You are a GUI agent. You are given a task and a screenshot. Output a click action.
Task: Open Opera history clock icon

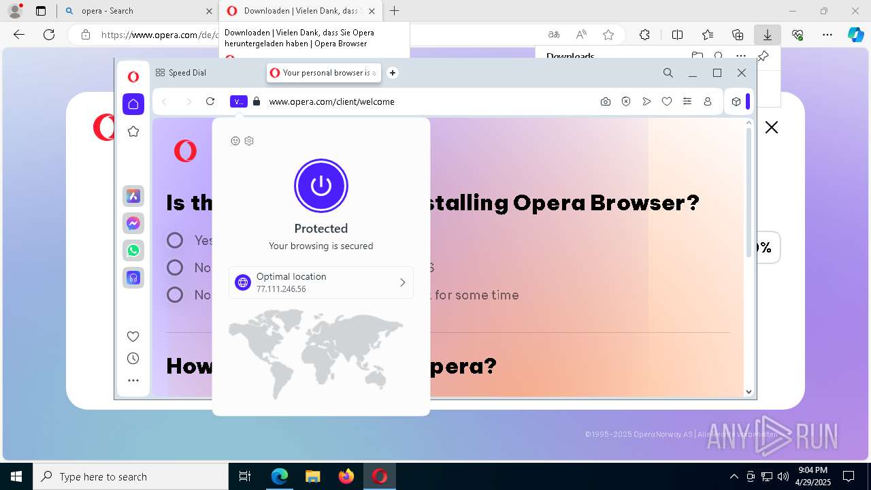click(133, 359)
